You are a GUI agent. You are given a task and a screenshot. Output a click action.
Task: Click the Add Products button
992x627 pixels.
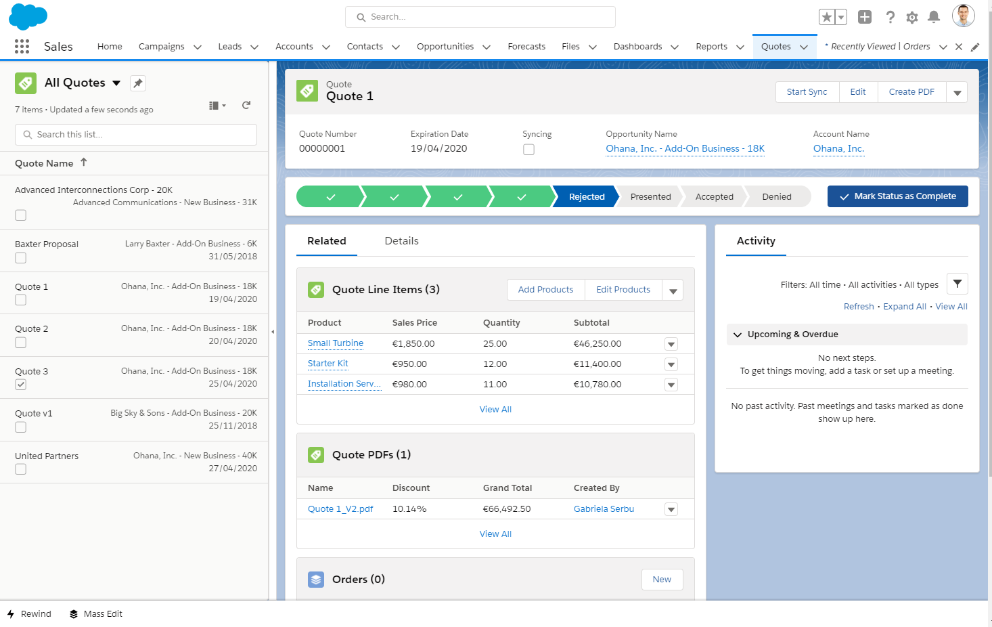546,290
